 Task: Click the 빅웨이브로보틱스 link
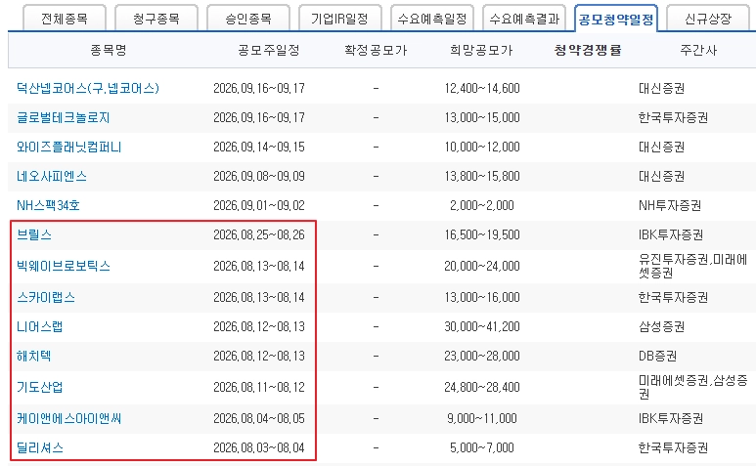[x=64, y=267]
